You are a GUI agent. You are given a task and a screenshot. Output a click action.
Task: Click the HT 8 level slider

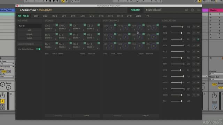click(178, 70)
